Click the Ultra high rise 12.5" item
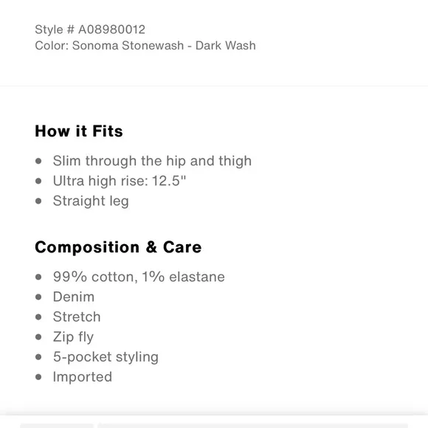 (x=120, y=181)
